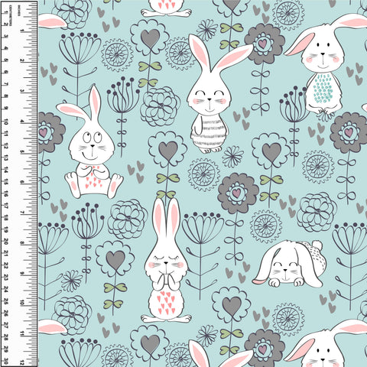Select the "30" centimeter number on ruler

tap(5, 361)
